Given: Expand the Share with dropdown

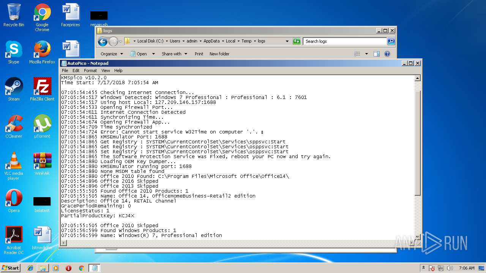Looking at the screenshot, I should (174, 54).
